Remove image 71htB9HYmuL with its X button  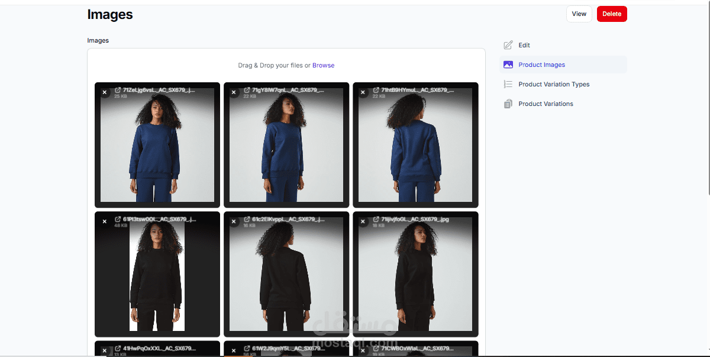[363, 92]
